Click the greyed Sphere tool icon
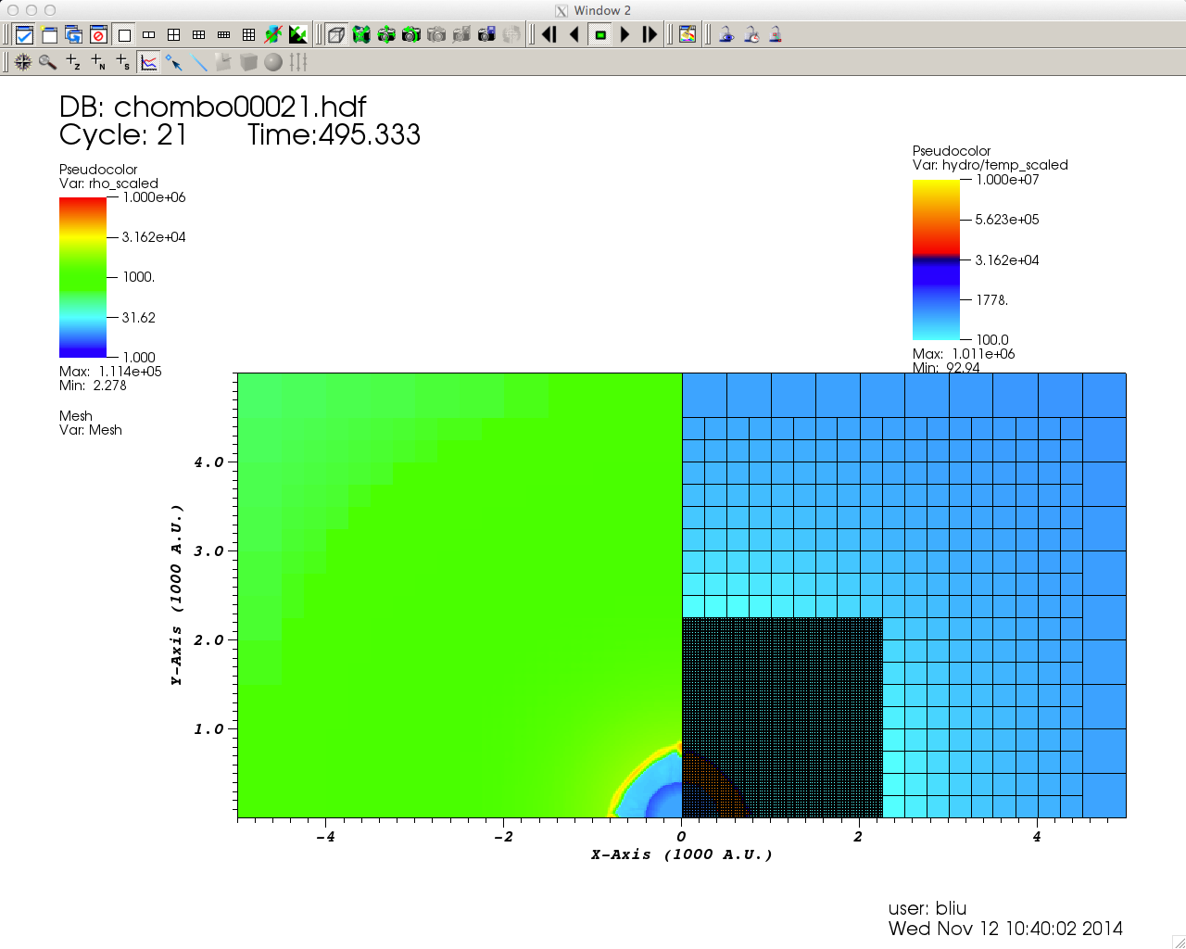The height and width of the screenshot is (949, 1186). 273,62
